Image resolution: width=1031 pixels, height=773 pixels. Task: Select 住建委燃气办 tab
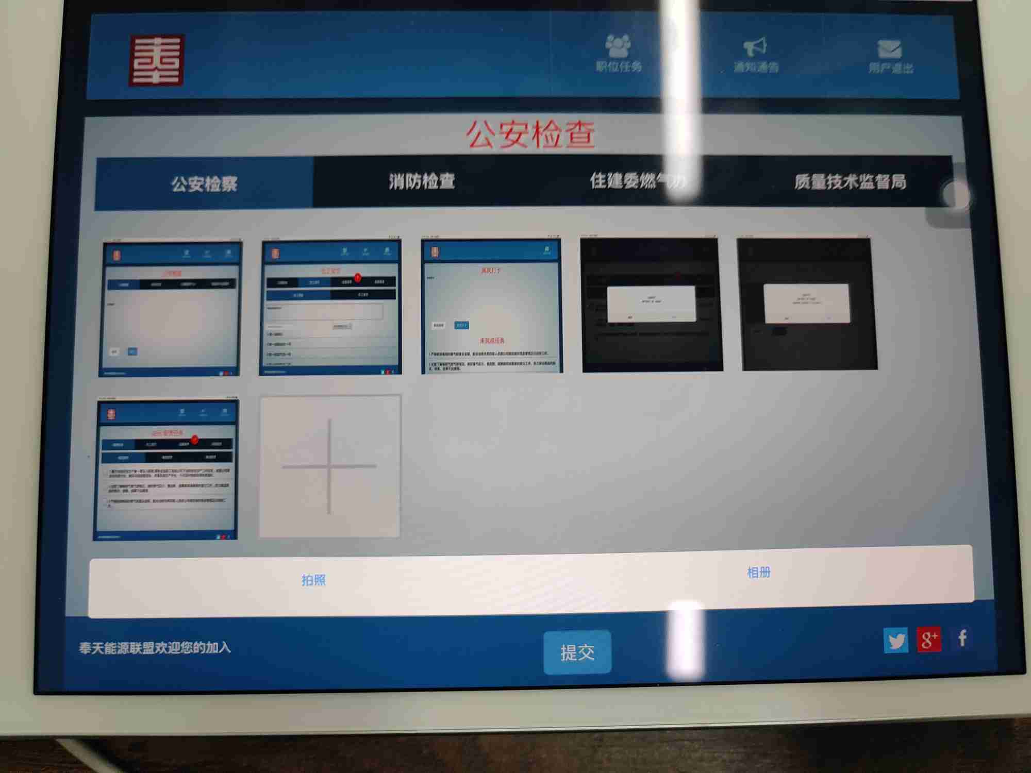637,181
